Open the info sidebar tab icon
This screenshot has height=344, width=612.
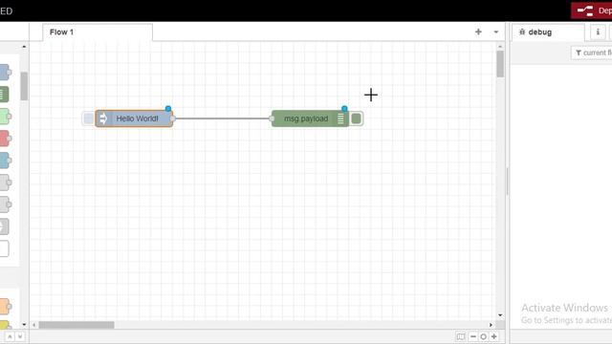[598, 32]
